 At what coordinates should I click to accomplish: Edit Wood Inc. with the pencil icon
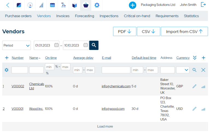click(x=195, y=109)
